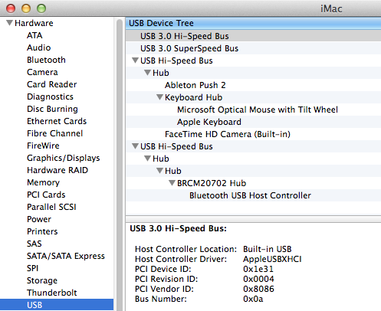Image resolution: width=381 pixels, height=311 pixels.
Task: Collapse the second USB Hi-Speed Bus triangle
Action: pos(135,146)
